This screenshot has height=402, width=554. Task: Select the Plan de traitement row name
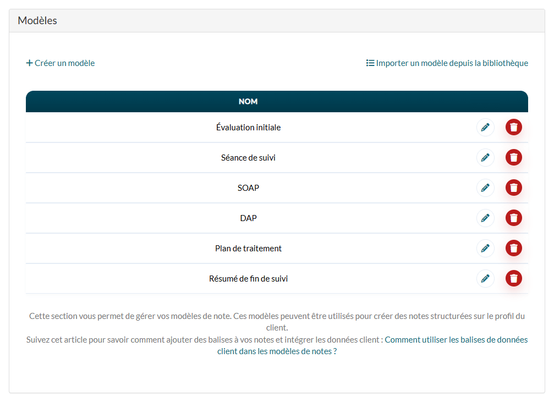point(248,249)
